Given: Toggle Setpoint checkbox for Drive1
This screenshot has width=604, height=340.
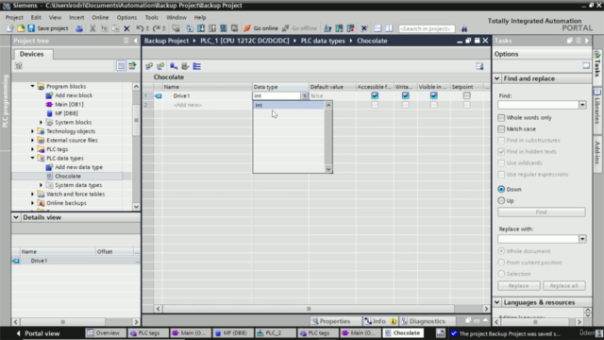Looking at the screenshot, I should (x=467, y=95).
